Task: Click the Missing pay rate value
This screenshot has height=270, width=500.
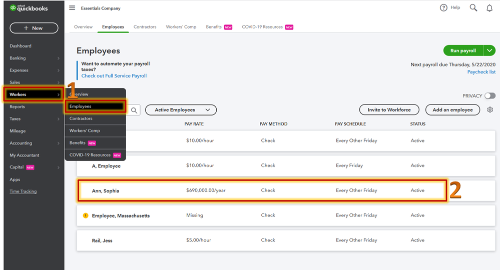Action: click(x=195, y=215)
